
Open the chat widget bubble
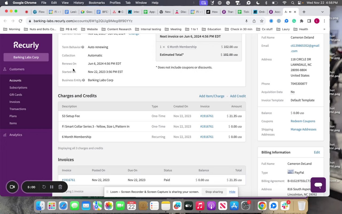click(318, 185)
